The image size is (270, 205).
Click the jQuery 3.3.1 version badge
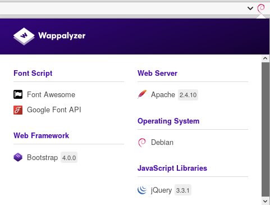183,190
